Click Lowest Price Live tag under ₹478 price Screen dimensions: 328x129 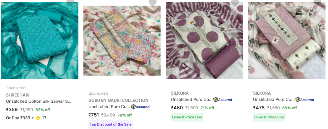coord(269,117)
